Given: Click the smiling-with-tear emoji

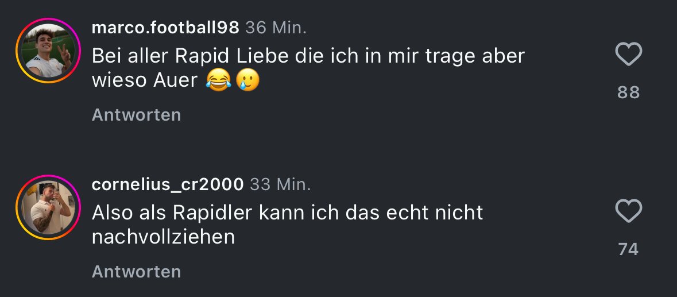Looking at the screenshot, I should [247, 80].
